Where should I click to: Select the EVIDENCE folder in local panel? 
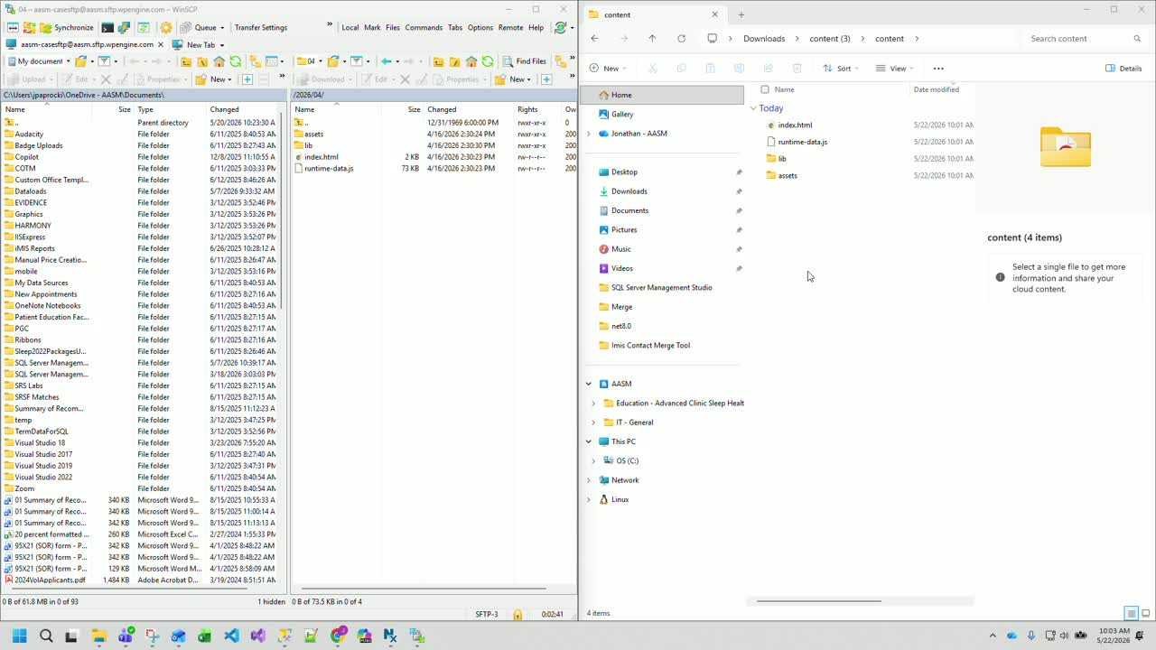click(31, 203)
